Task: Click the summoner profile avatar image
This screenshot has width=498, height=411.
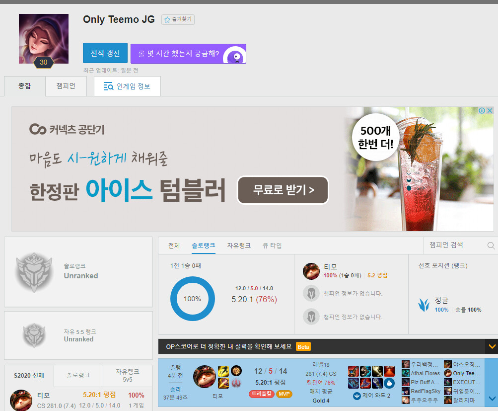Action: [x=43, y=39]
